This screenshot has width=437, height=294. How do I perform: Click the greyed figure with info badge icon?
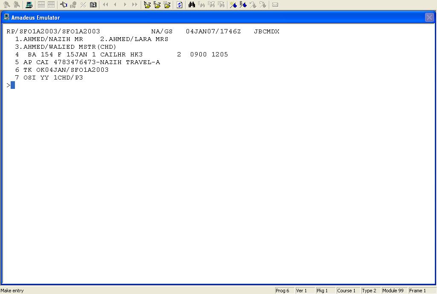click(73, 5)
